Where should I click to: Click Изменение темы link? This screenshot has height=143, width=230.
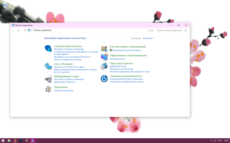click(x=117, y=59)
